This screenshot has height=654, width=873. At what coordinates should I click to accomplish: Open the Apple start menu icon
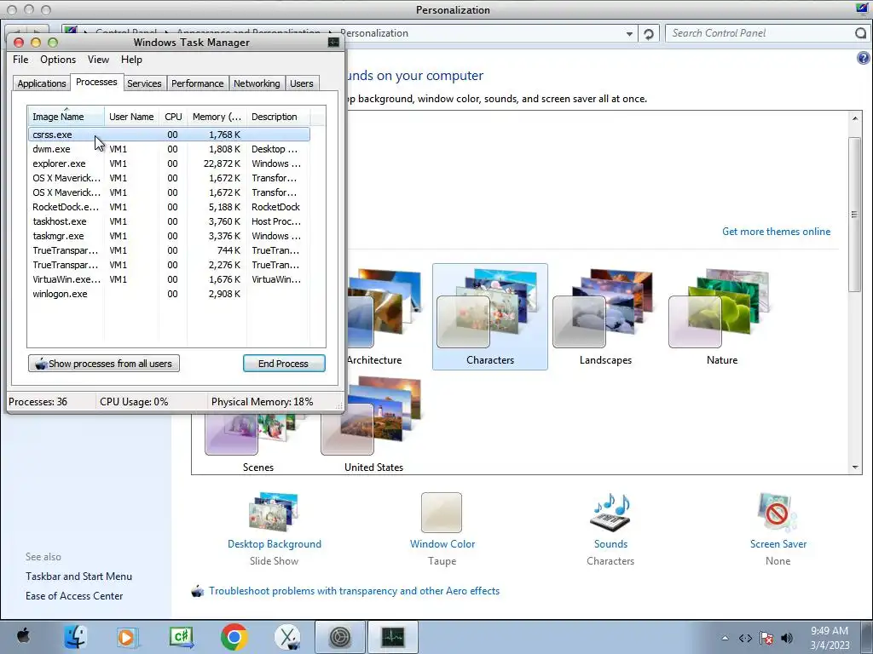click(23, 635)
